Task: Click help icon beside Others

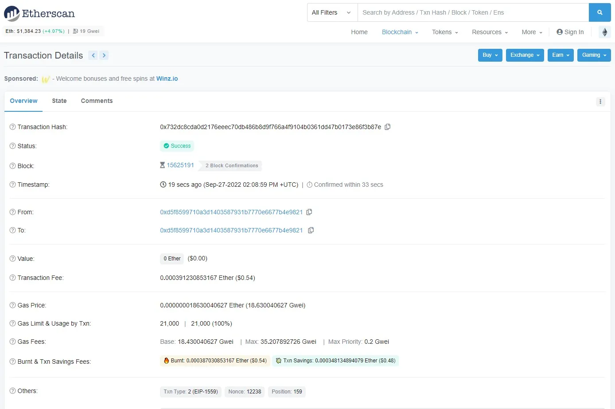Action: click(x=12, y=391)
